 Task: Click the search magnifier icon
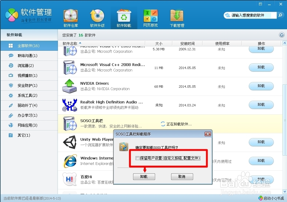(280, 15)
